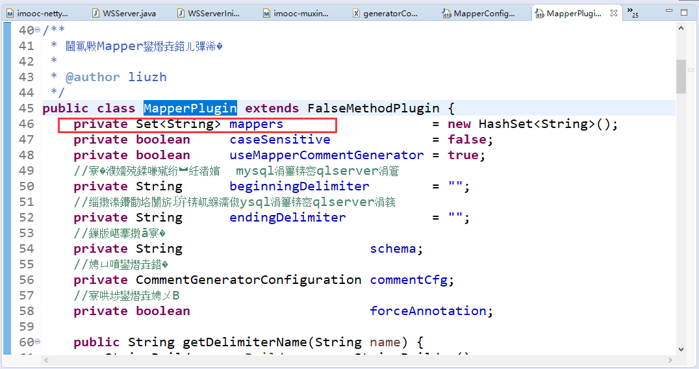The image size is (699, 369).
Task: Click the icon on the imooc-netty tab
Action: (10, 14)
